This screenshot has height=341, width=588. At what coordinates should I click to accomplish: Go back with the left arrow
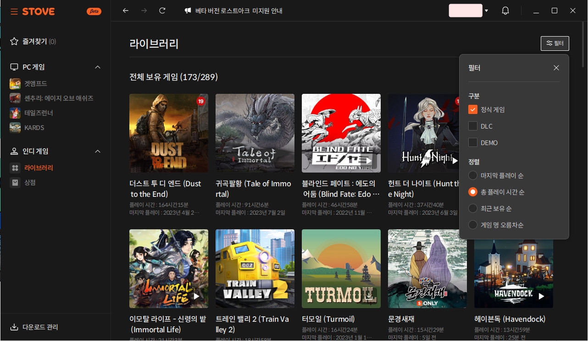click(x=126, y=11)
